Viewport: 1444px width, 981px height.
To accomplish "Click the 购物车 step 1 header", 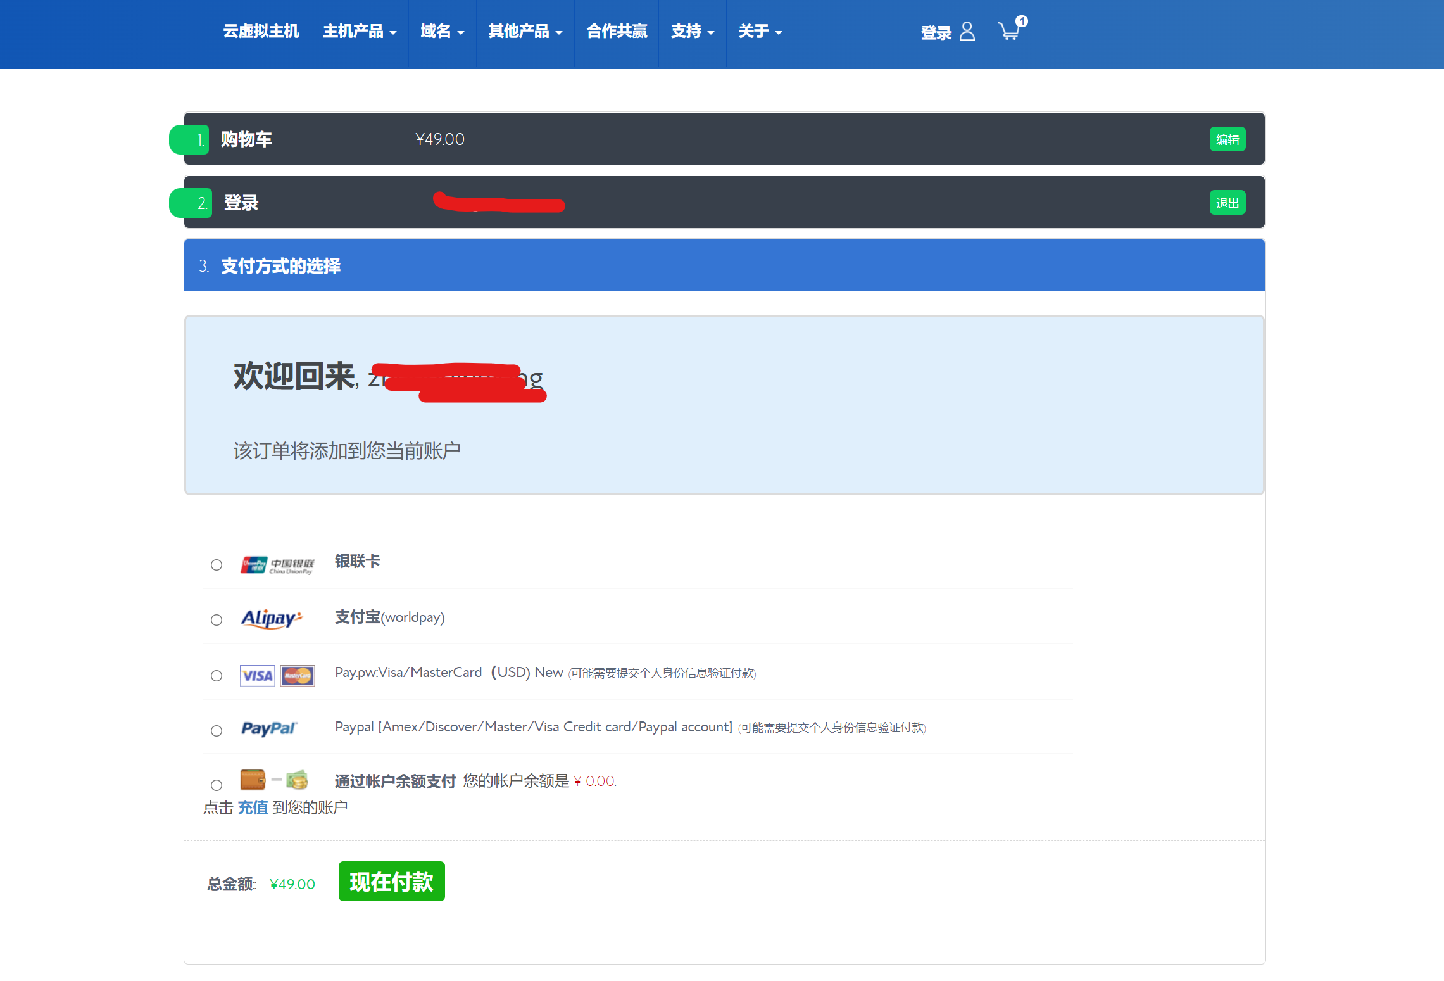I will 724,139.
